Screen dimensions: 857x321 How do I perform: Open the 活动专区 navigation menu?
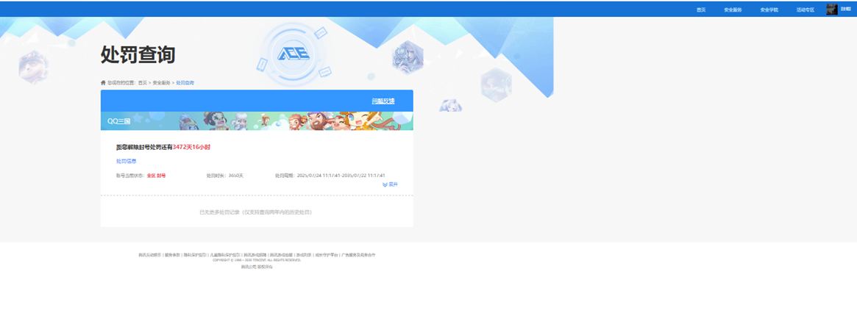(805, 10)
